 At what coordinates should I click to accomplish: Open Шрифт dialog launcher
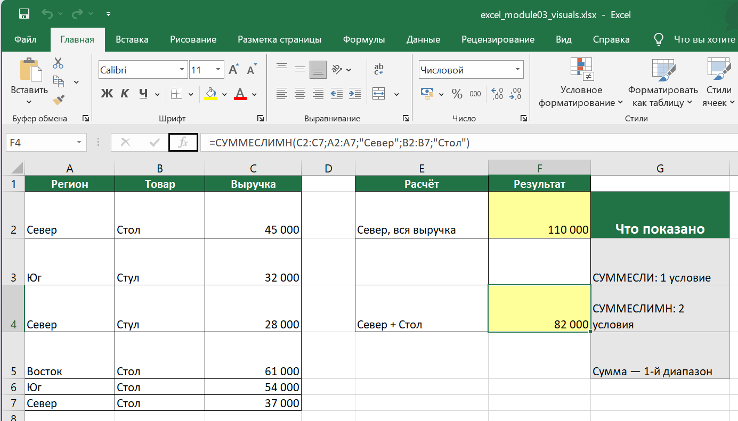pos(261,118)
